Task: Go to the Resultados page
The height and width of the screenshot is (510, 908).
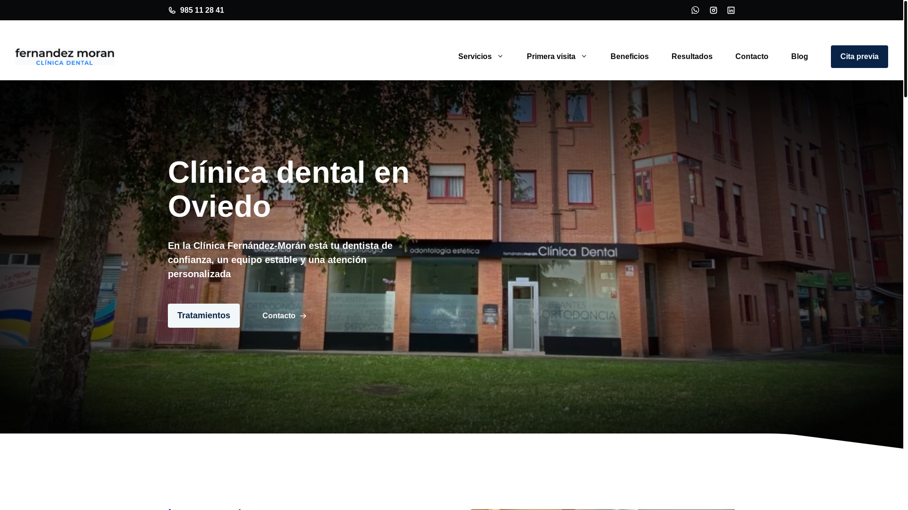Action: [x=692, y=57]
